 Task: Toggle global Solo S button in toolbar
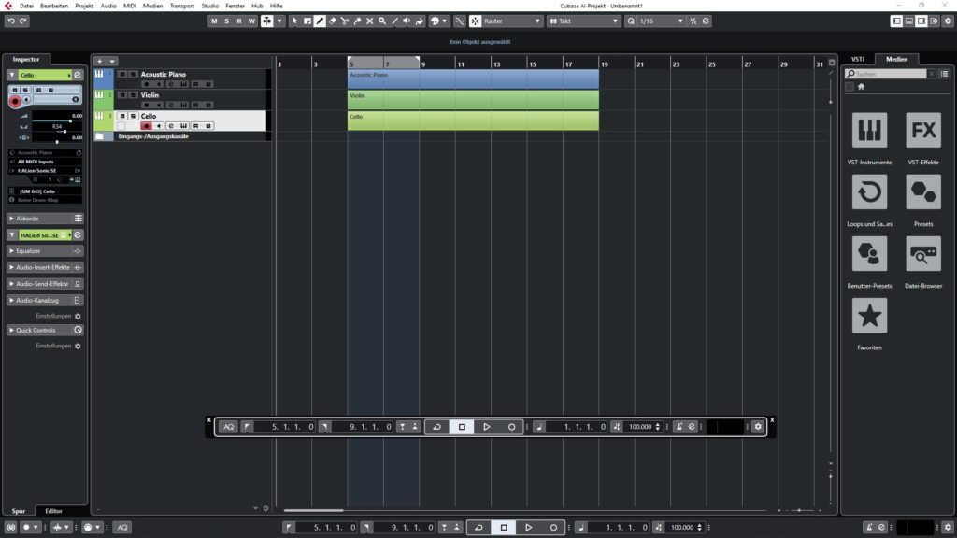tap(226, 21)
